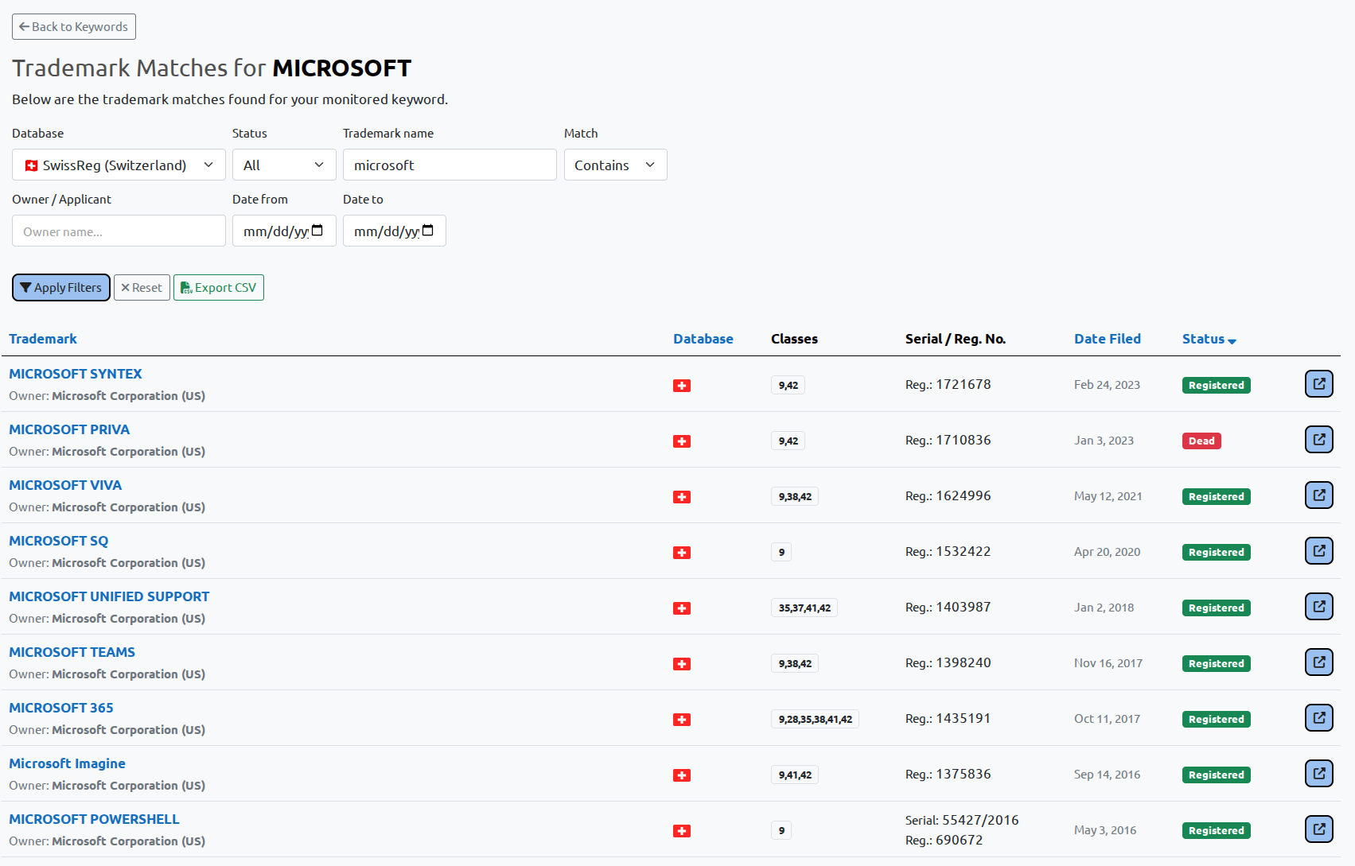Open the MICROSOFT PRIVA trademark link
The image size is (1355, 866).
pyautogui.click(x=69, y=429)
